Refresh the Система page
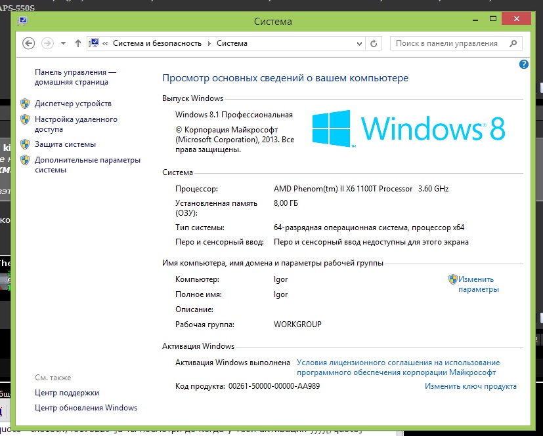This screenshot has width=543, height=436. click(374, 43)
